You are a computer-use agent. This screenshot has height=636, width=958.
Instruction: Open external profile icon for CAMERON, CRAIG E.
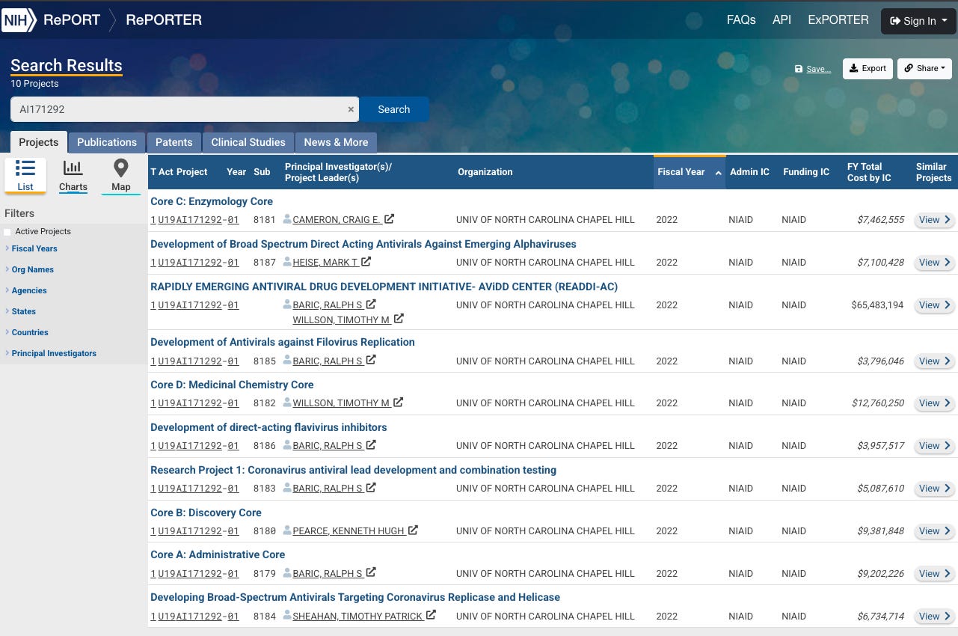390,219
